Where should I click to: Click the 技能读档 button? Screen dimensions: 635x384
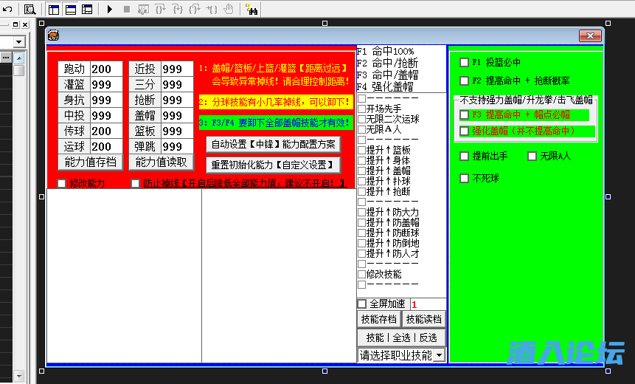[423, 319]
